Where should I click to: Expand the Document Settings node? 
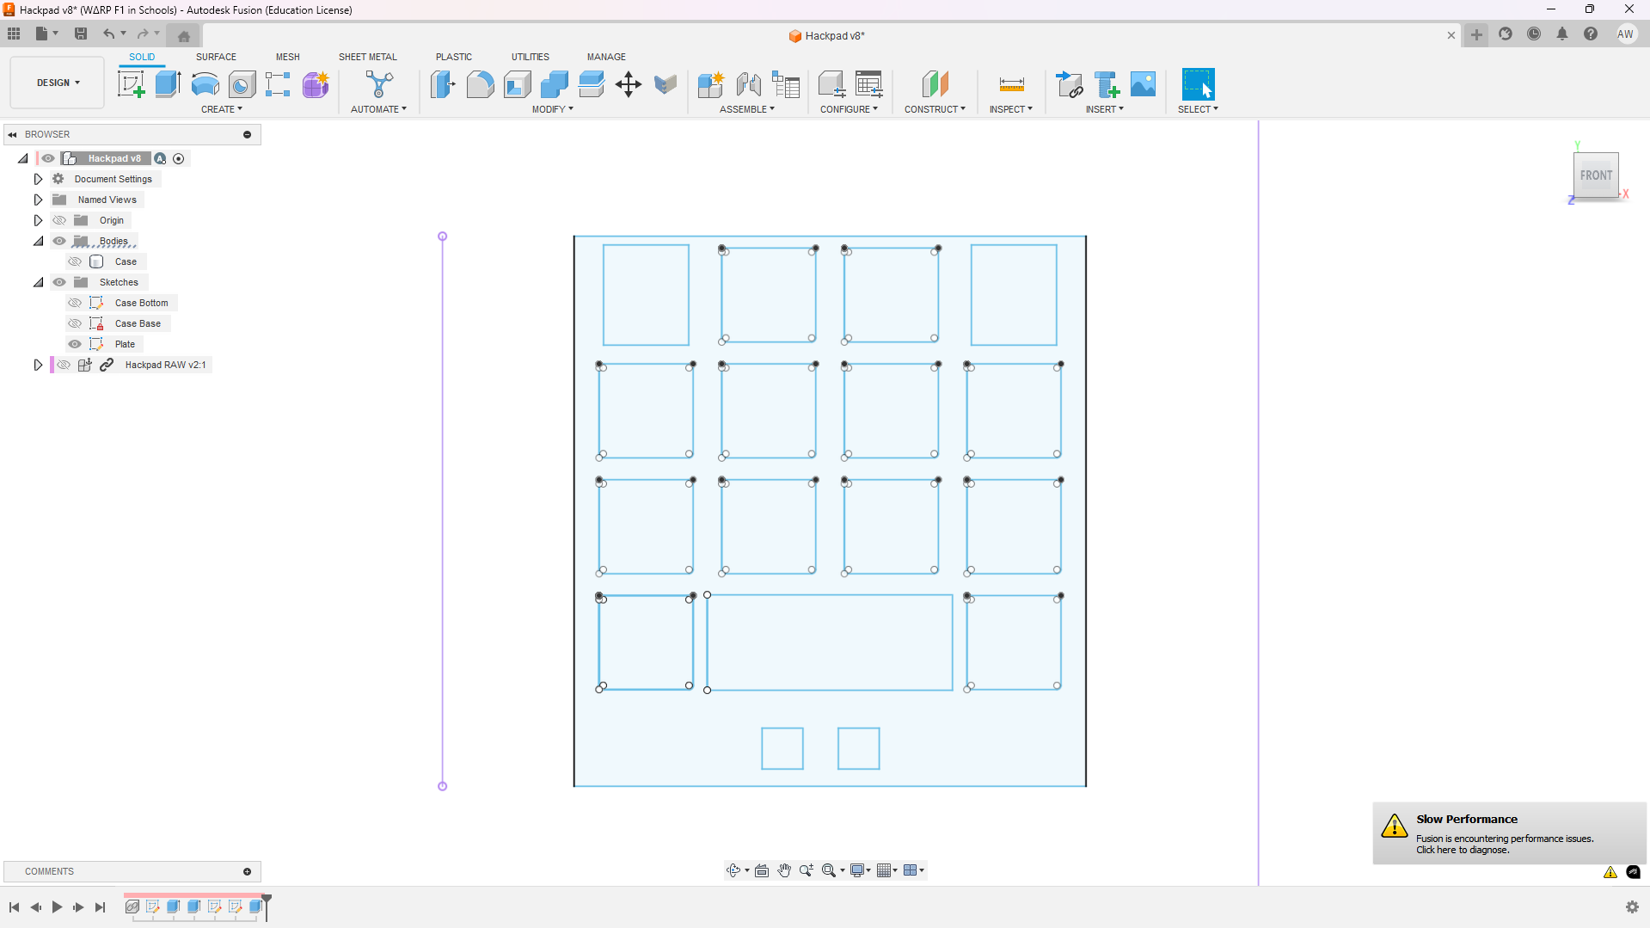coord(38,179)
